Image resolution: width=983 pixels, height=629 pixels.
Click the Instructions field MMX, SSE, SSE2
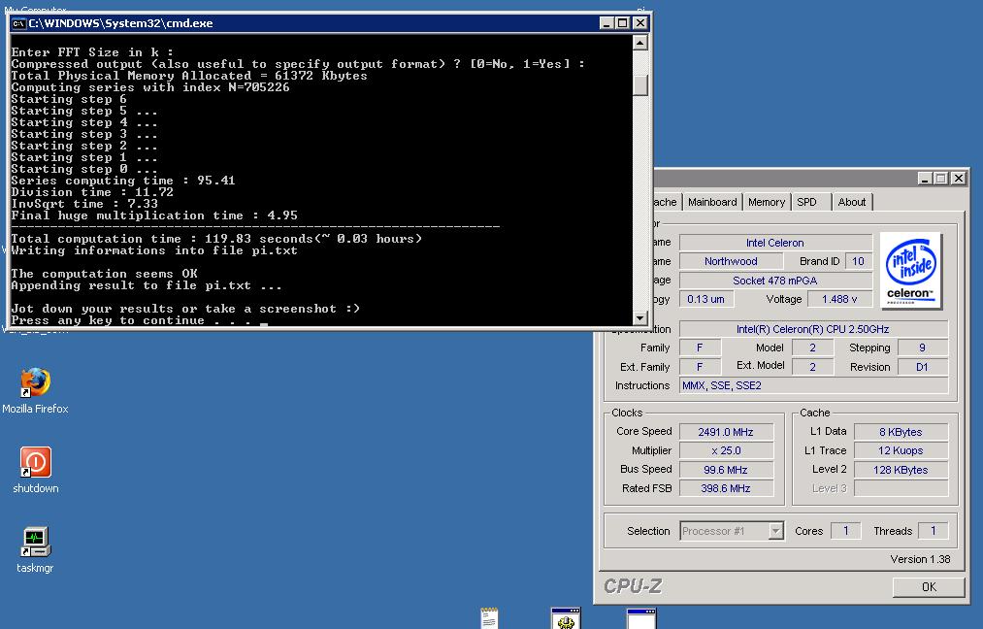813,385
